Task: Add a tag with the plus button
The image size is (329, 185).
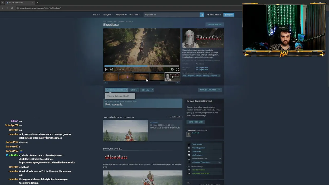Action: [219, 76]
